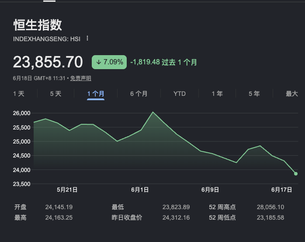This screenshot has width=305, height=242.
Task: Click the 6月17日 date label
Action: click(282, 190)
